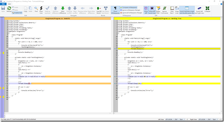Image resolution: width=224 pixels, height=122 pixels.
Task: Click the Copy icon
Action: pos(25,9)
